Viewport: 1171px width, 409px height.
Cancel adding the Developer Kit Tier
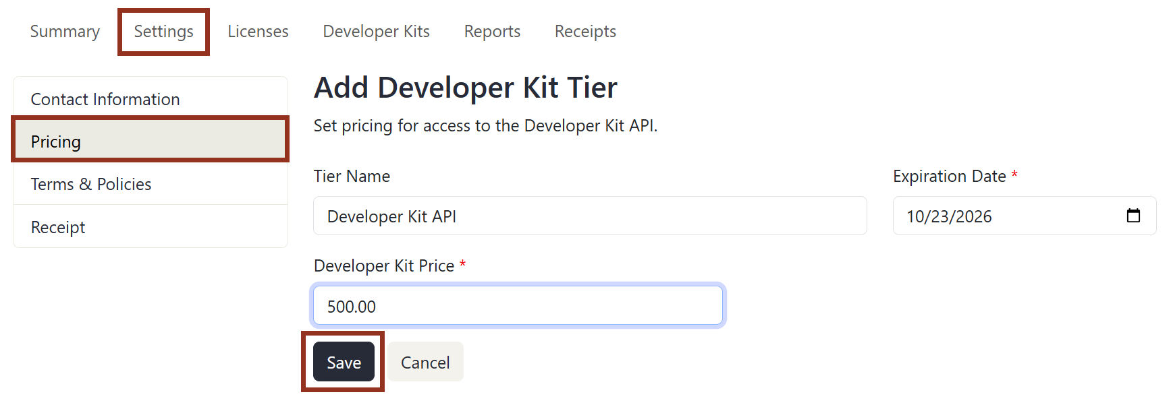coord(425,362)
